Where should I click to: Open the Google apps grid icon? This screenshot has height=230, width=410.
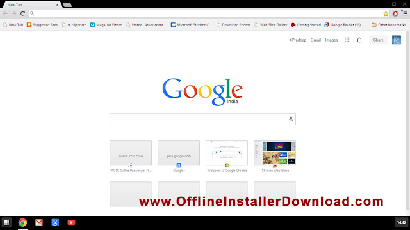point(347,40)
